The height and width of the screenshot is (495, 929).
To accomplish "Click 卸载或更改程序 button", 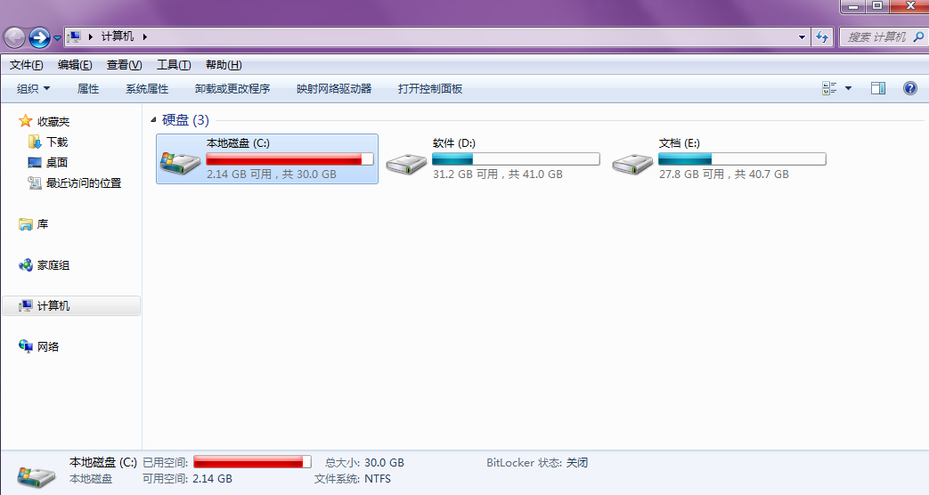I will (232, 89).
